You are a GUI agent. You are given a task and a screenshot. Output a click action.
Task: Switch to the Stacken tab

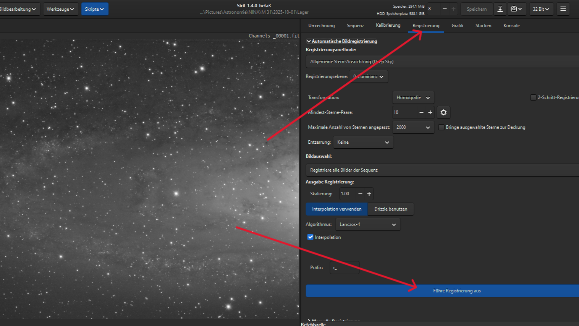(x=483, y=26)
